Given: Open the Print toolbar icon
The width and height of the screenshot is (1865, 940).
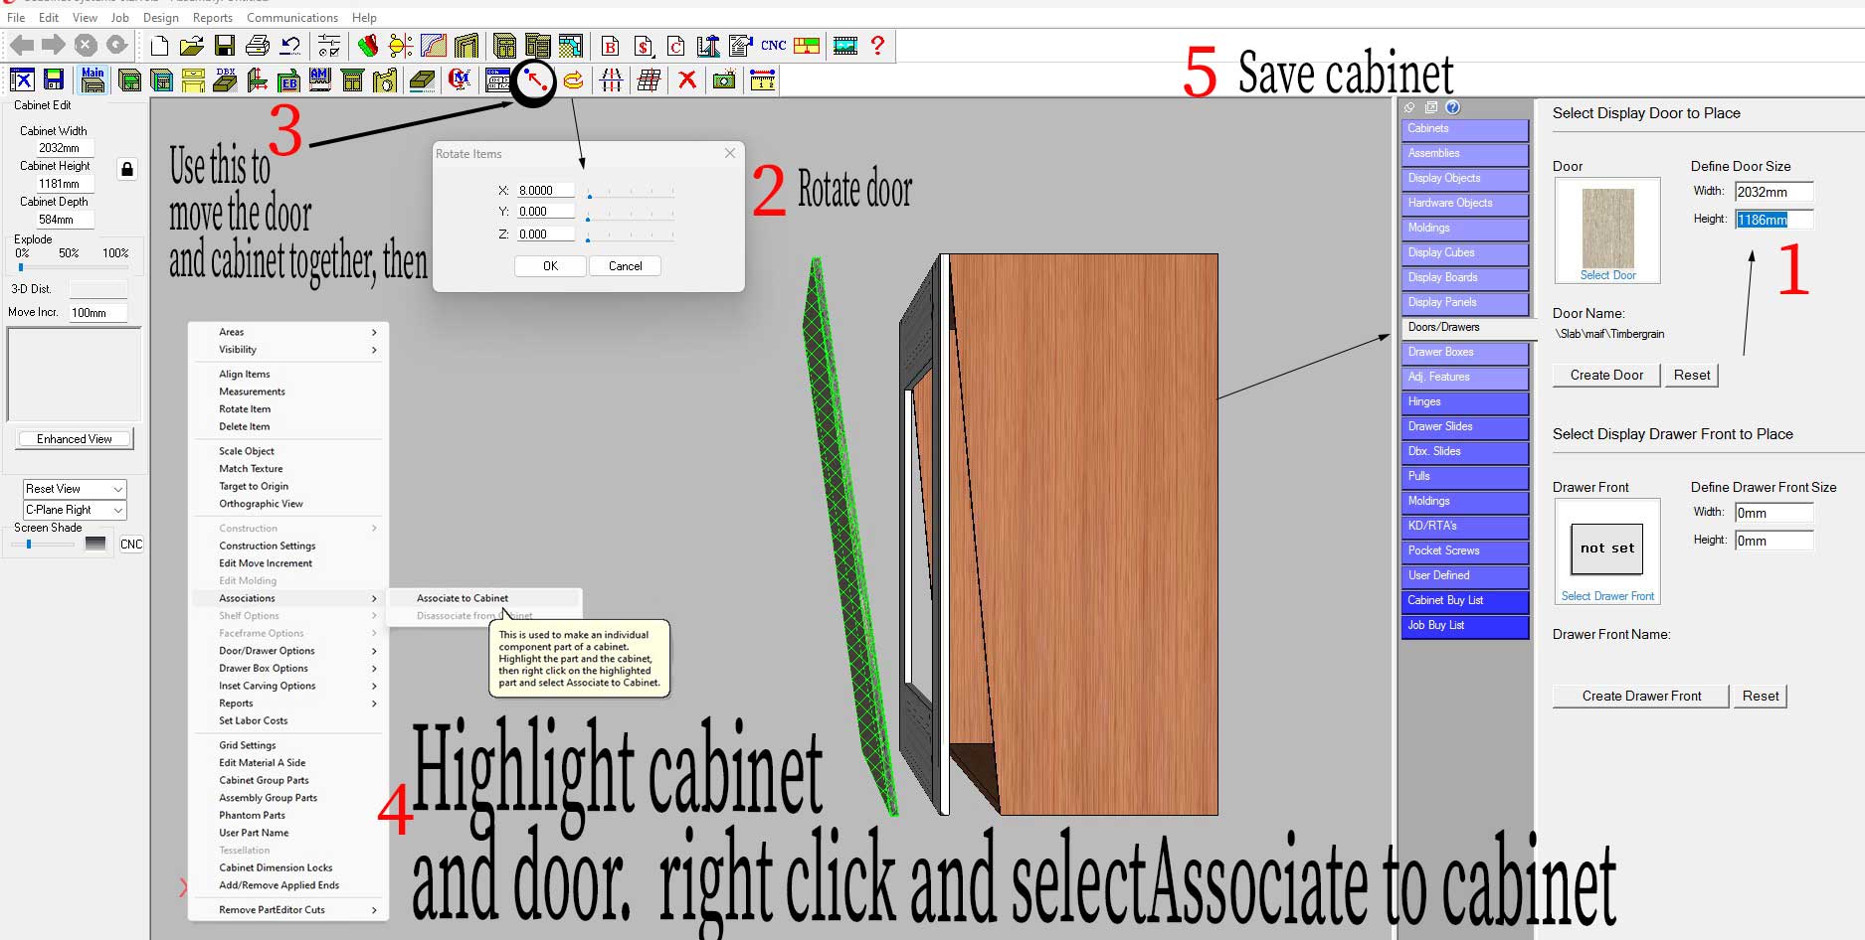Looking at the screenshot, I should click(258, 46).
